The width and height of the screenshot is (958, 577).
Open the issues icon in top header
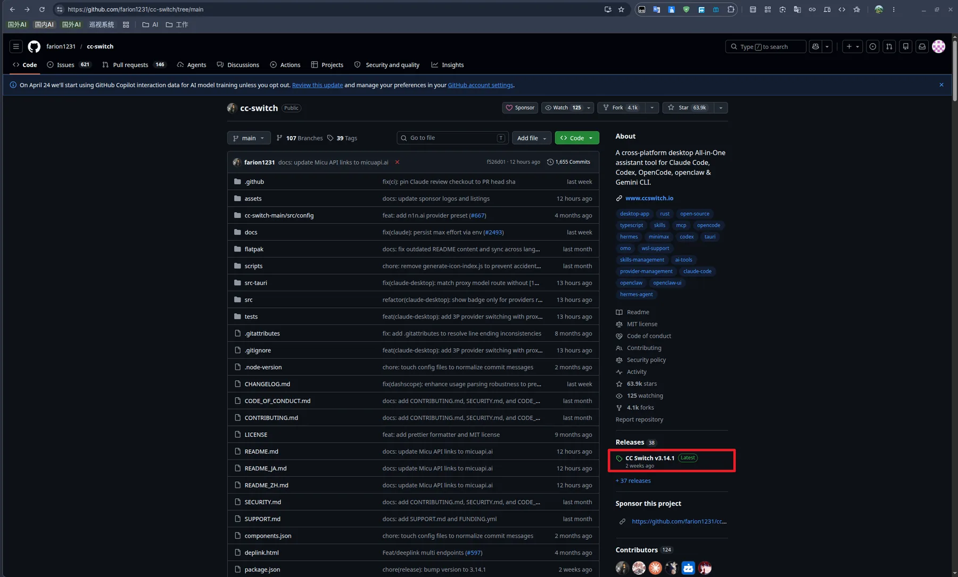tap(873, 47)
